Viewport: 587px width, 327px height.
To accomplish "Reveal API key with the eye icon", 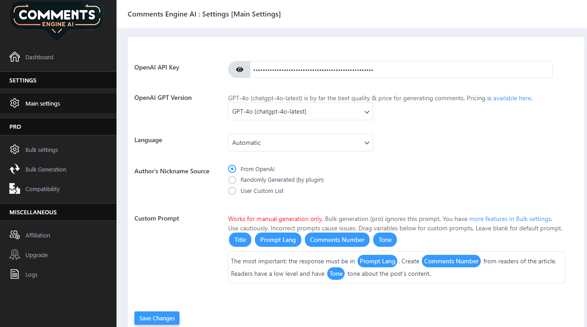I will (240, 69).
